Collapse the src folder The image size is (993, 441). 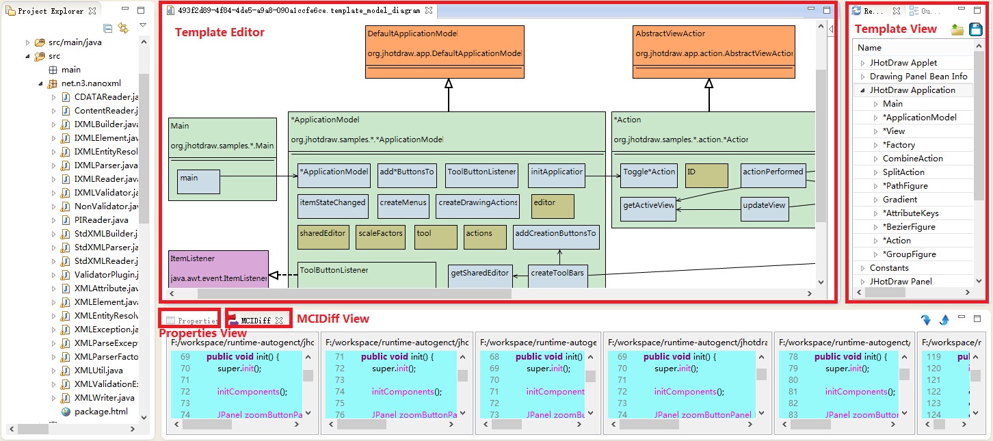click(x=28, y=56)
